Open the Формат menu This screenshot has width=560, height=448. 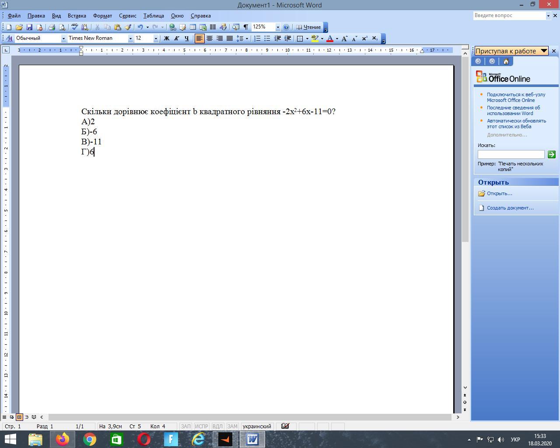pyautogui.click(x=103, y=16)
